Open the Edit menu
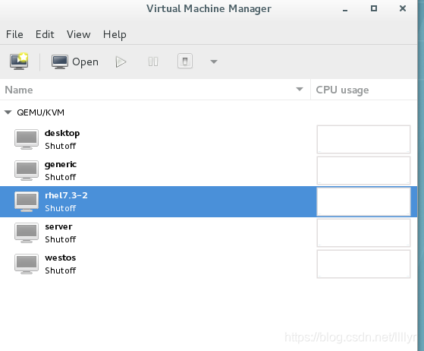Screen dimensions: 424x351 pyautogui.click(x=45, y=34)
